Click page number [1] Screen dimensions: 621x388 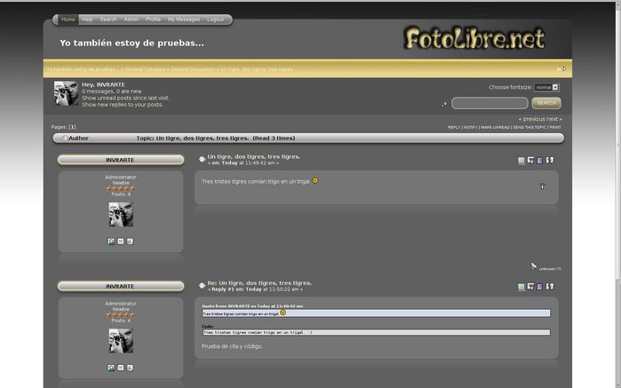[x=72, y=127]
